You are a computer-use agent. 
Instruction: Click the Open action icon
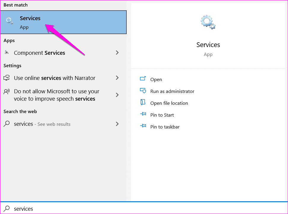[x=143, y=79]
